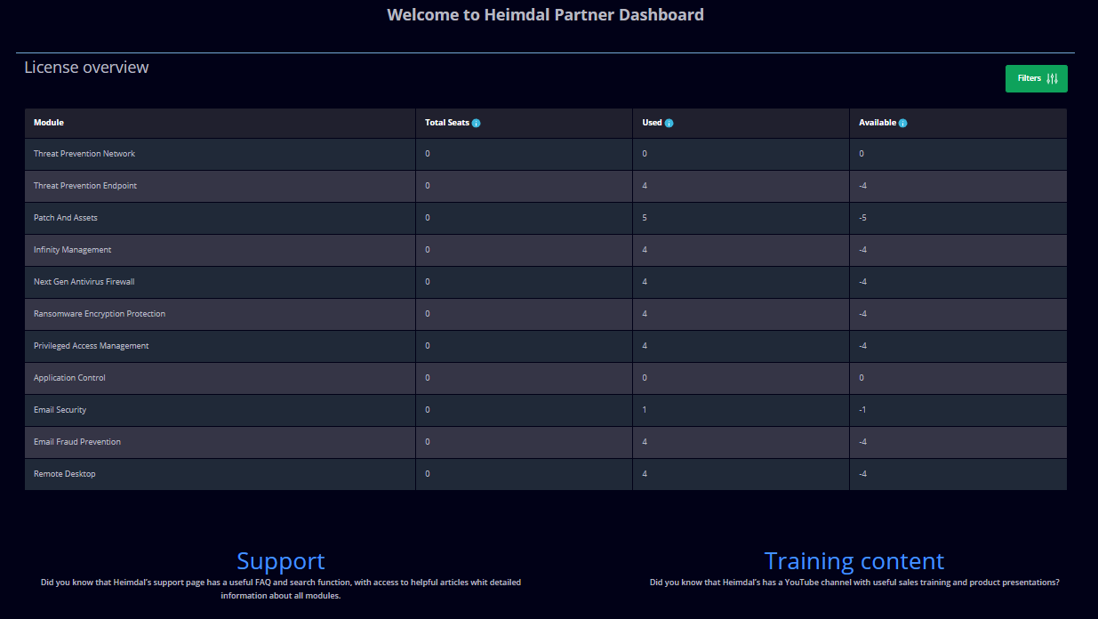1098x619 pixels.
Task: Select the Infinity Management row
Action: [546, 250]
